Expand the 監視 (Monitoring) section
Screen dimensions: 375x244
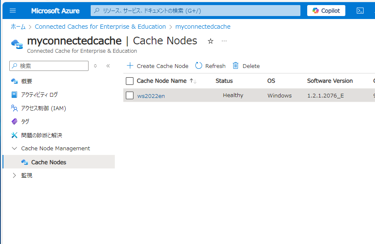14,175
